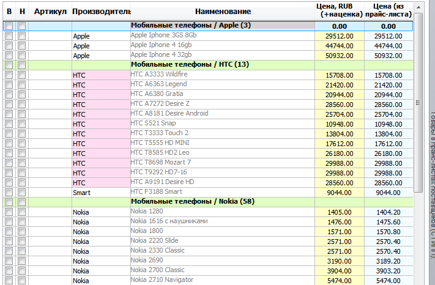Screen dimensions: 435x285
Task: Click the B column header
Action: tap(9, 12)
